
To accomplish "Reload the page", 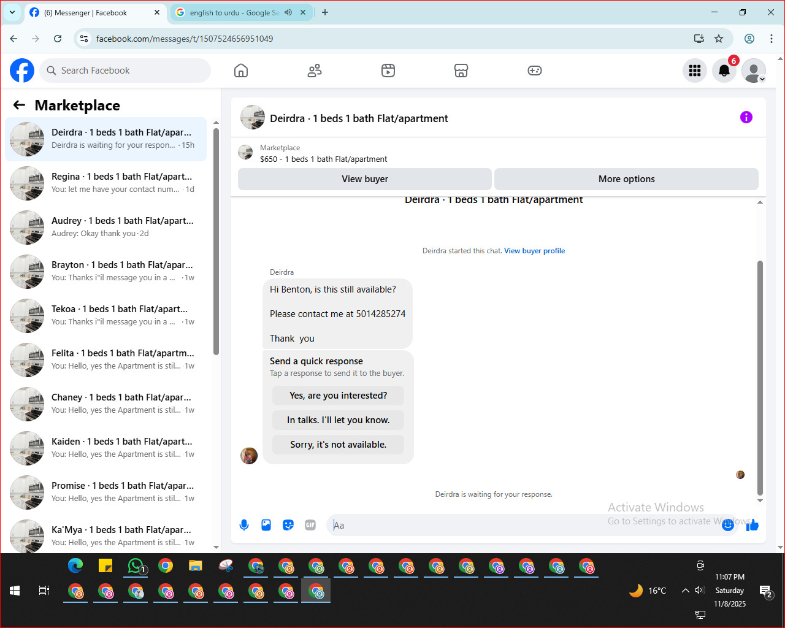I will pos(58,39).
